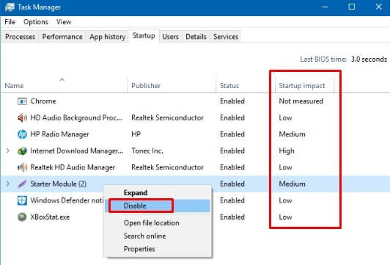Maximize the Task Manager window
Image resolution: width=390 pixels, height=265 pixels.
352,7
